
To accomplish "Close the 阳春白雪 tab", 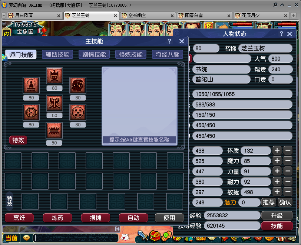I will click(x=229, y=16).
